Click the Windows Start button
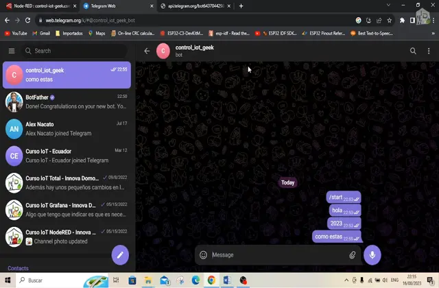Image resolution: width=439 pixels, height=288 pixels. click(8, 280)
